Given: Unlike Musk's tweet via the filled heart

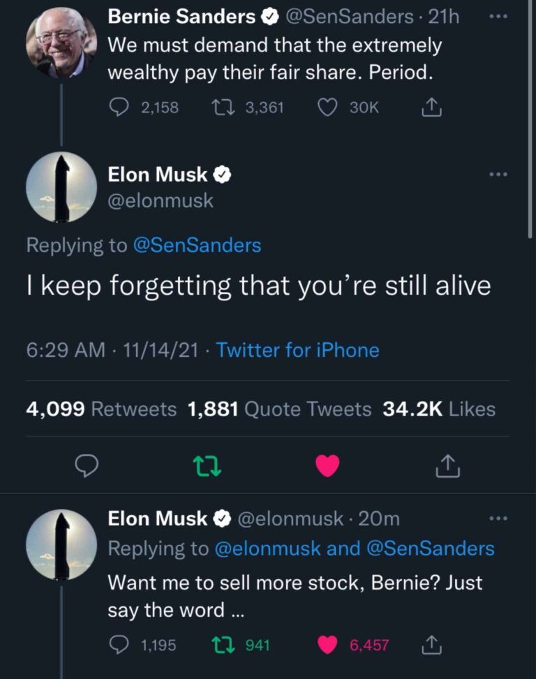Looking at the screenshot, I should point(327,464).
